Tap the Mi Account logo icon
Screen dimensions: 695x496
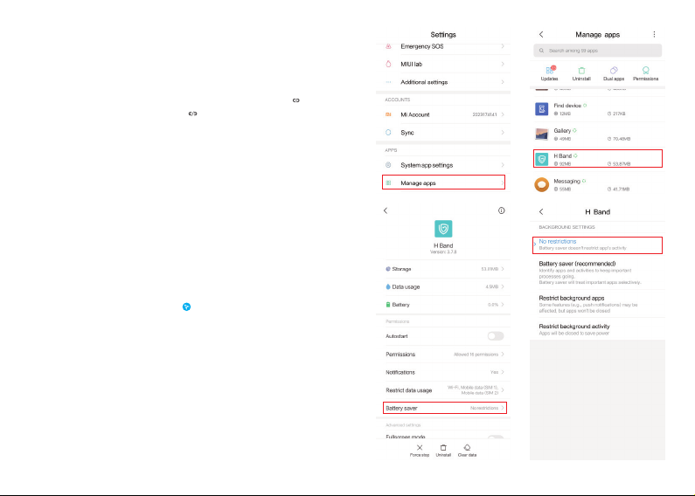[x=388, y=114]
